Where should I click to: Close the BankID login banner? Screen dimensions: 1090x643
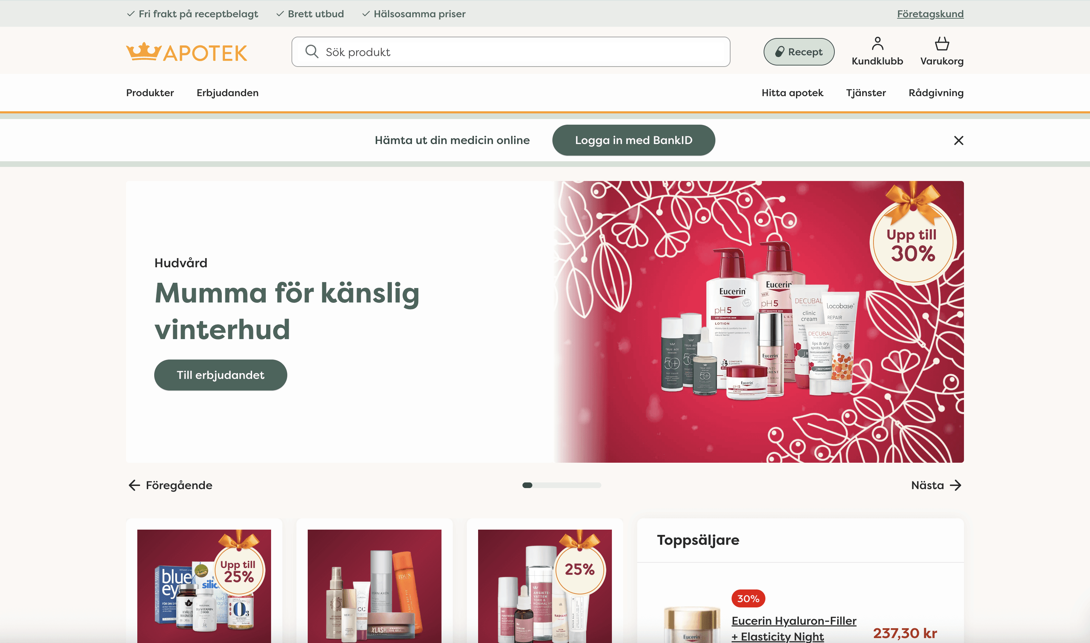pos(958,141)
